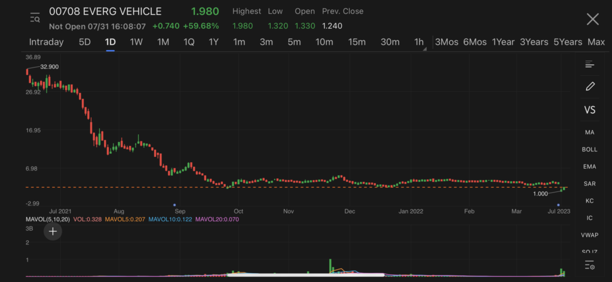The height and width of the screenshot is (282, 612).
Task: Set range to 1Year
Action: 503,42
